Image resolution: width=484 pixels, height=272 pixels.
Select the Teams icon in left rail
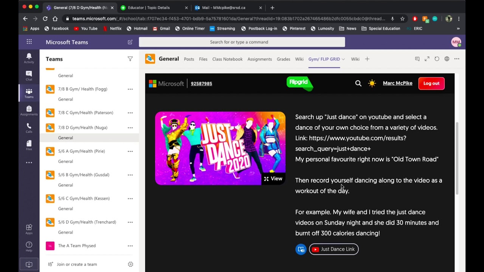[x=29, y=93]
